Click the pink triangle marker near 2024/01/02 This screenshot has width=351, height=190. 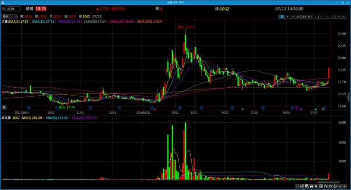click(155, 109)
